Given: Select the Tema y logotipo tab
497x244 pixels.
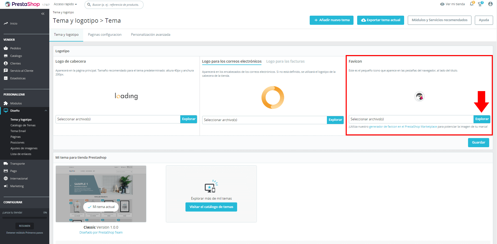Looking at the screenshot, I should [66, 35].
